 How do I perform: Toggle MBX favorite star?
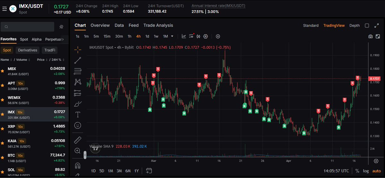point(3,71)
